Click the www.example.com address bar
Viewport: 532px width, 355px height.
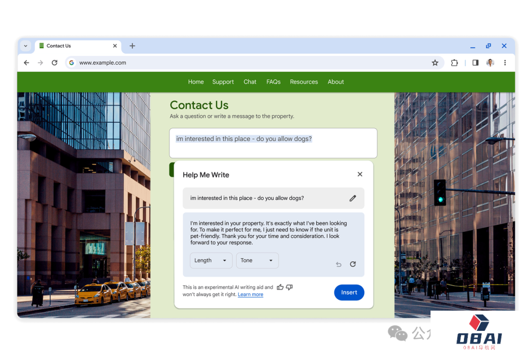tap(246, 63)
